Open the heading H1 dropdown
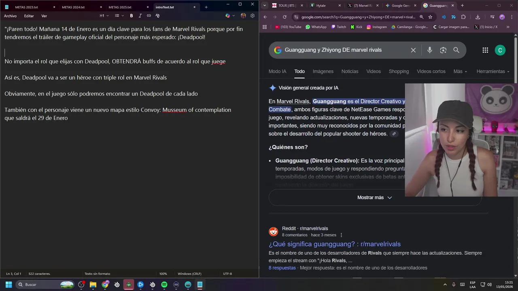This screenshot has height=291, width=518. [x=104, y=16]
